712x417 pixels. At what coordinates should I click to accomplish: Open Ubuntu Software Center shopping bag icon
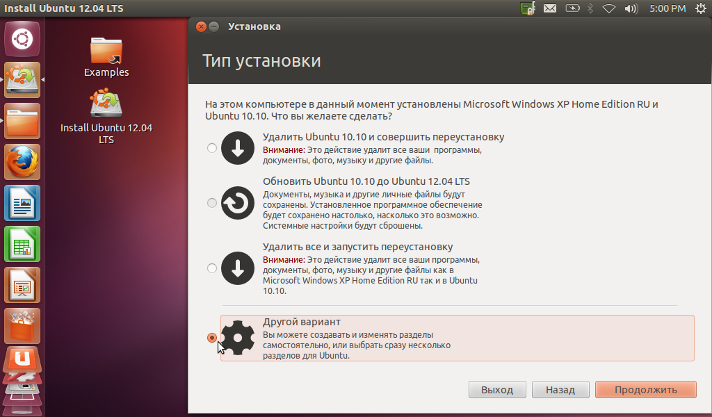pyautogui.click(x=22, y=326)
